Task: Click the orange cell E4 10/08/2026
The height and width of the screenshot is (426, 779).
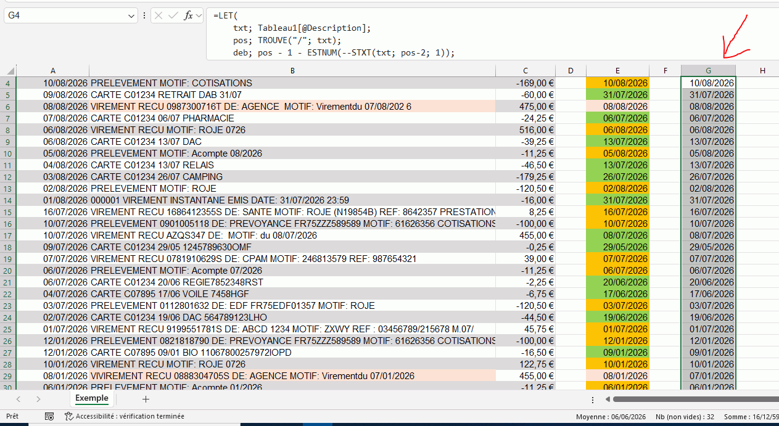Action: point(617,83)
